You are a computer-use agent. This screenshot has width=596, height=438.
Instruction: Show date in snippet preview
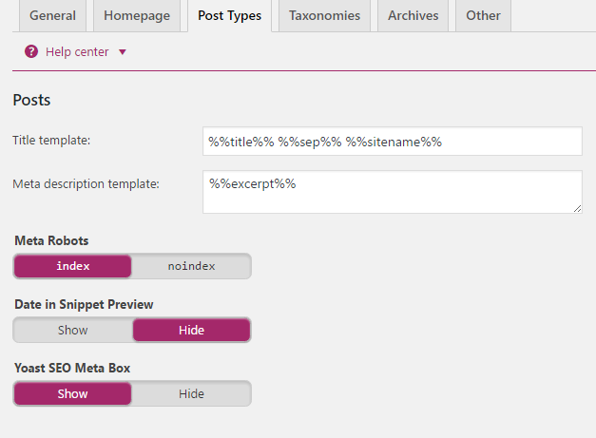click(73, 331)
